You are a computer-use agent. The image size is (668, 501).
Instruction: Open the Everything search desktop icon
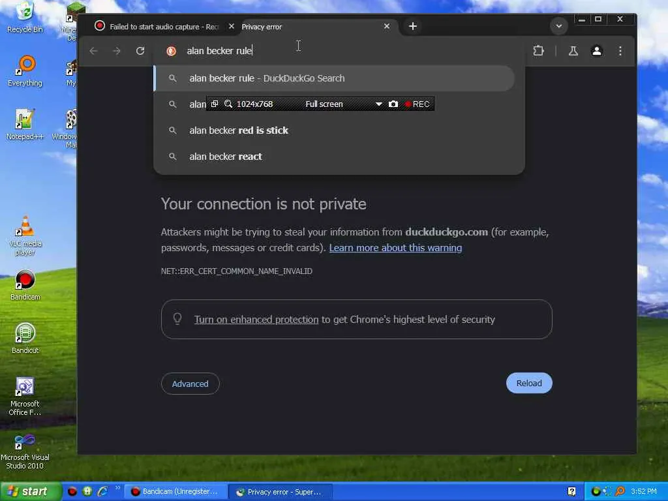[25, 70]
